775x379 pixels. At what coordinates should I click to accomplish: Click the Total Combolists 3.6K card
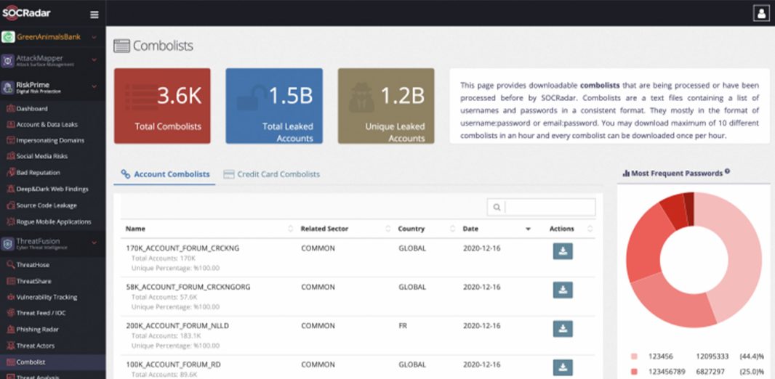[x=162, y=106]
